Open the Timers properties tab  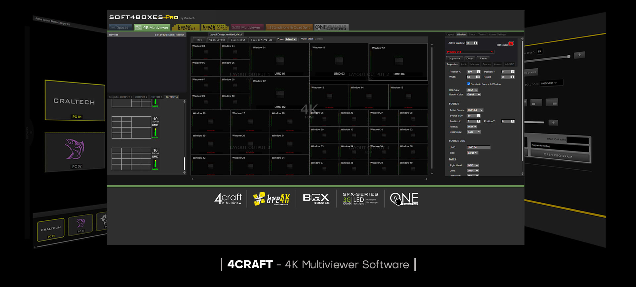click(482, 34)
